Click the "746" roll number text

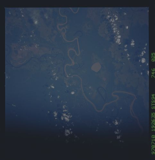[x=153, y=73]
